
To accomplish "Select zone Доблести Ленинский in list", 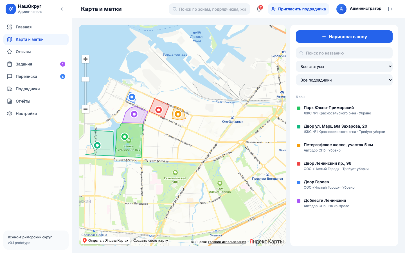I will point(344,203).
